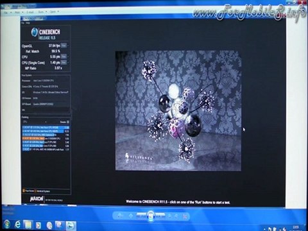
Task: Open Cinebench File menu
Action: 23,23
